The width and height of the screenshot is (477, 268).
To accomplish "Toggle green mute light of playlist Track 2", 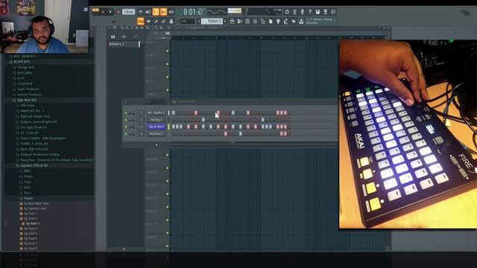I will coord(167,64).
